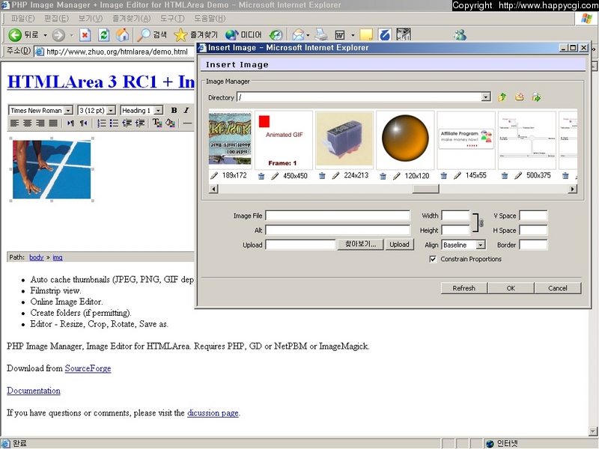Open the Times New Roman font dropdown

coord(68,110)
